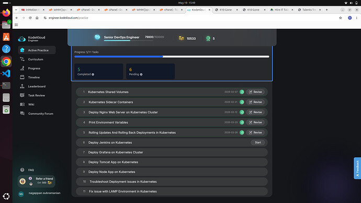Click the FAQ question mark icon
This screenshot has width=361, height=203.
(22, 170)
